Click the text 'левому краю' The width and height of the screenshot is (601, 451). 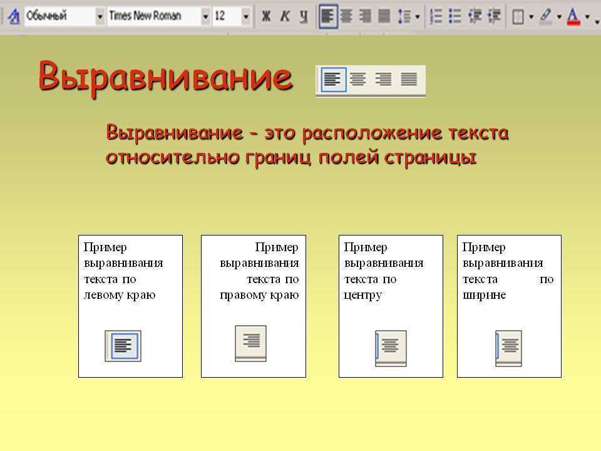(x=120, y=295)
